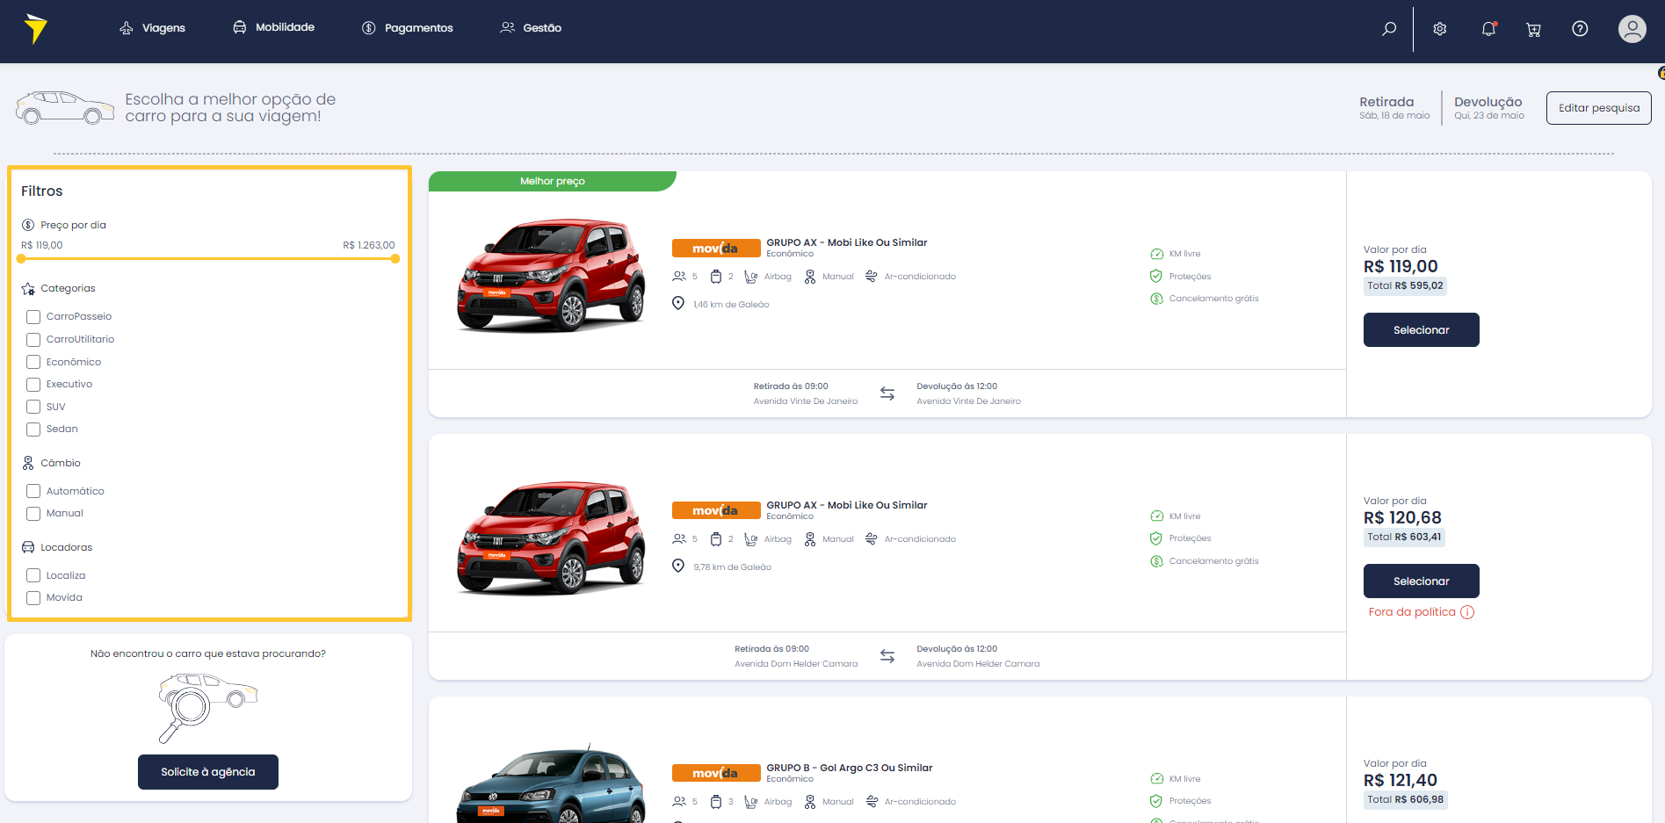Click the Categorias star icon
This screenshot has height=823, width=1665.
[28, 288]
